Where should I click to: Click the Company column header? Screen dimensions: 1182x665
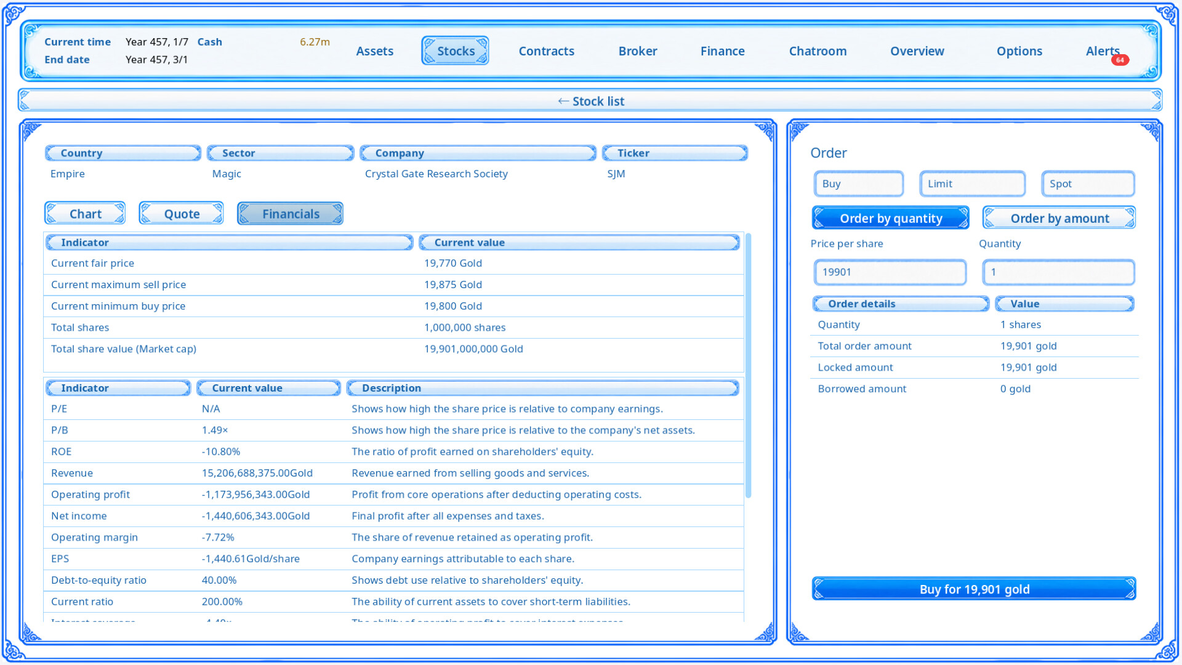tap(478, 153)
